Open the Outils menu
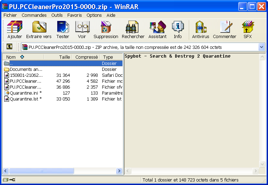The height and width of the screenshot is (185, 268). [57, 15]
